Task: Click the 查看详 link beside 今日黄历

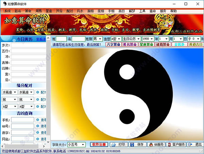Action: pyautogui.click(x=41, y=39)
